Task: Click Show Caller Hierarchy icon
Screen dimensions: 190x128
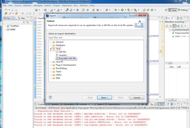Action: tap(174, 26)
